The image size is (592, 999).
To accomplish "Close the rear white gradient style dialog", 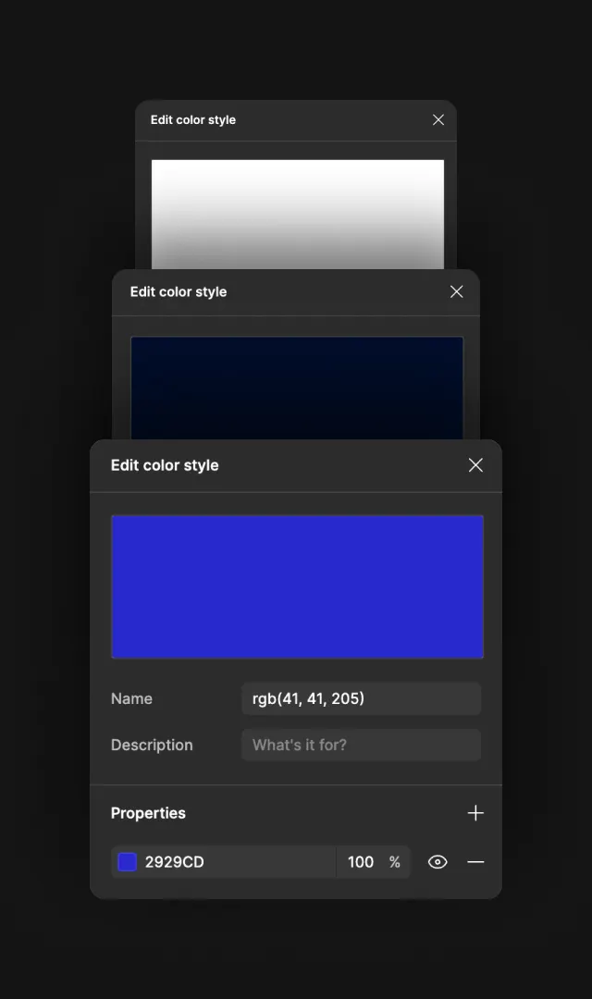I will [x=438, y=119].
